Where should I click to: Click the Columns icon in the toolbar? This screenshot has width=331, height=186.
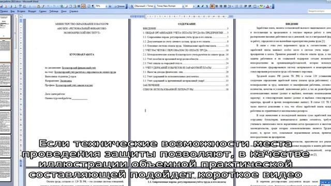pos(79,6)
